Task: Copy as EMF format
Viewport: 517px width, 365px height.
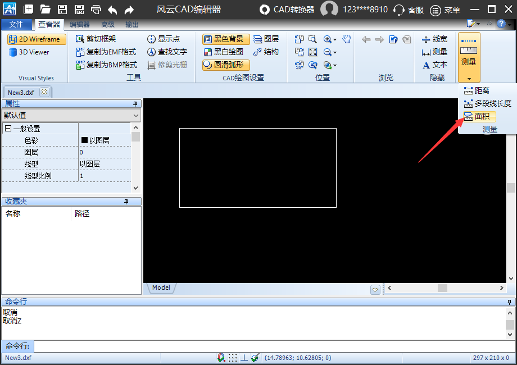Action: 106,52
